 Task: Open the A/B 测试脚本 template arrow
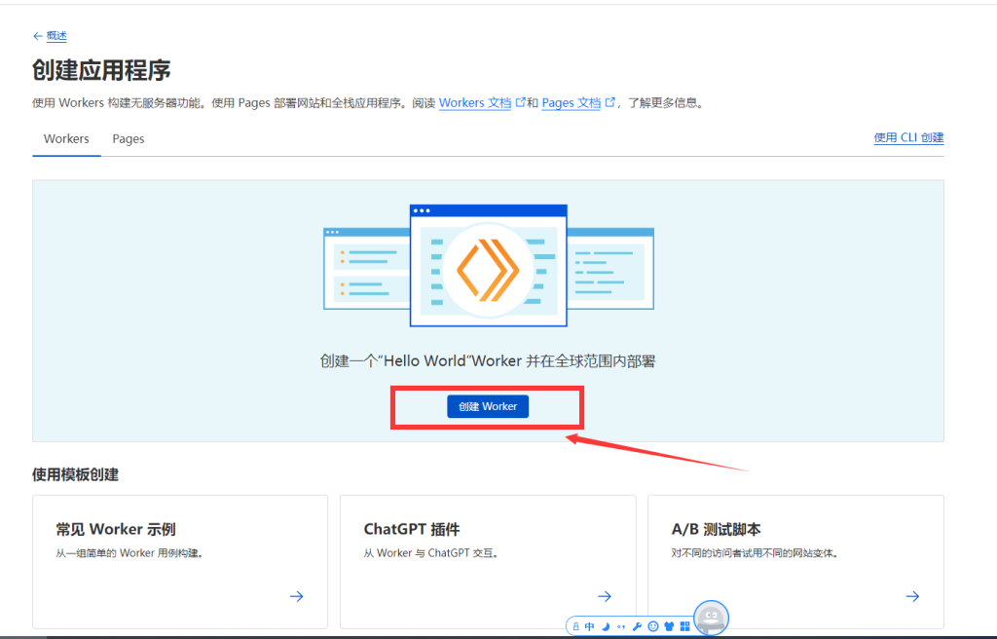click(x=912, y=596)
